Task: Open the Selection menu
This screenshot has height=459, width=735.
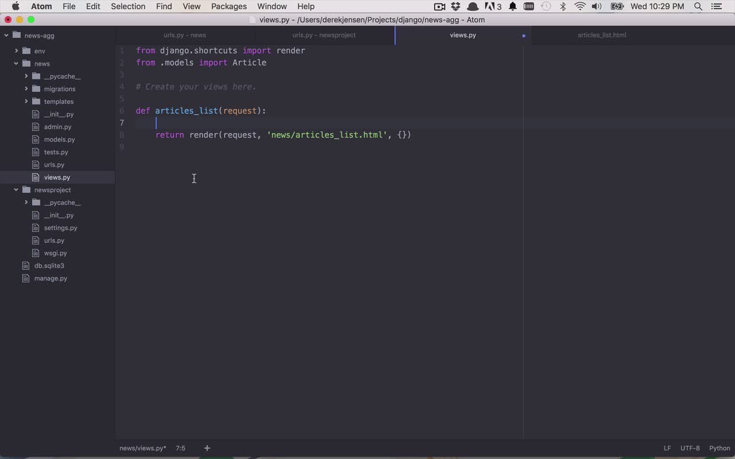Action: (128, 6)
